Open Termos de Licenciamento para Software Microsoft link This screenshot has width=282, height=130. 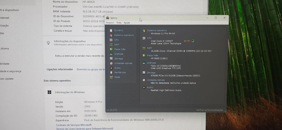(85, 129)
